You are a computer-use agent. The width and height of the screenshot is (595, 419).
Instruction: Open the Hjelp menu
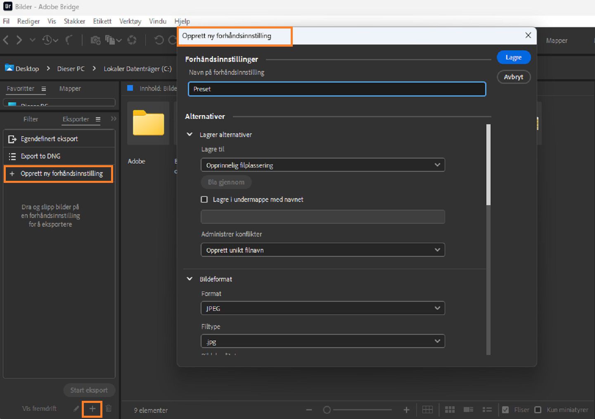coord(182,21)
